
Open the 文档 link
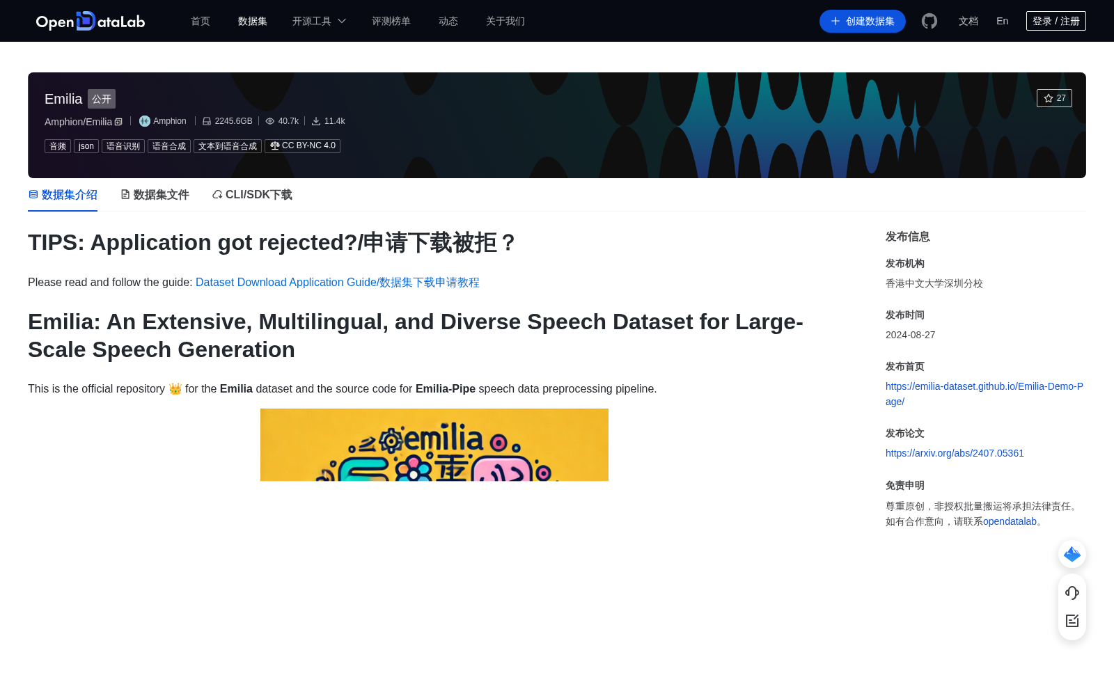968,21
